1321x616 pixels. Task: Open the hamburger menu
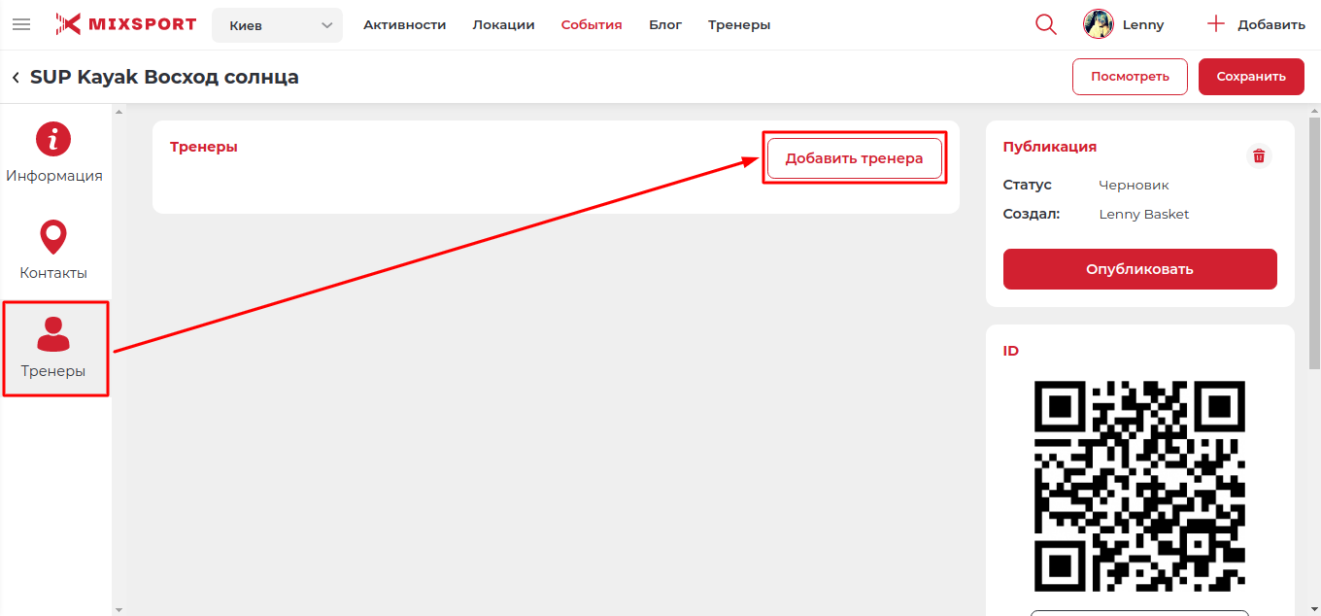(x=21, y=24)
